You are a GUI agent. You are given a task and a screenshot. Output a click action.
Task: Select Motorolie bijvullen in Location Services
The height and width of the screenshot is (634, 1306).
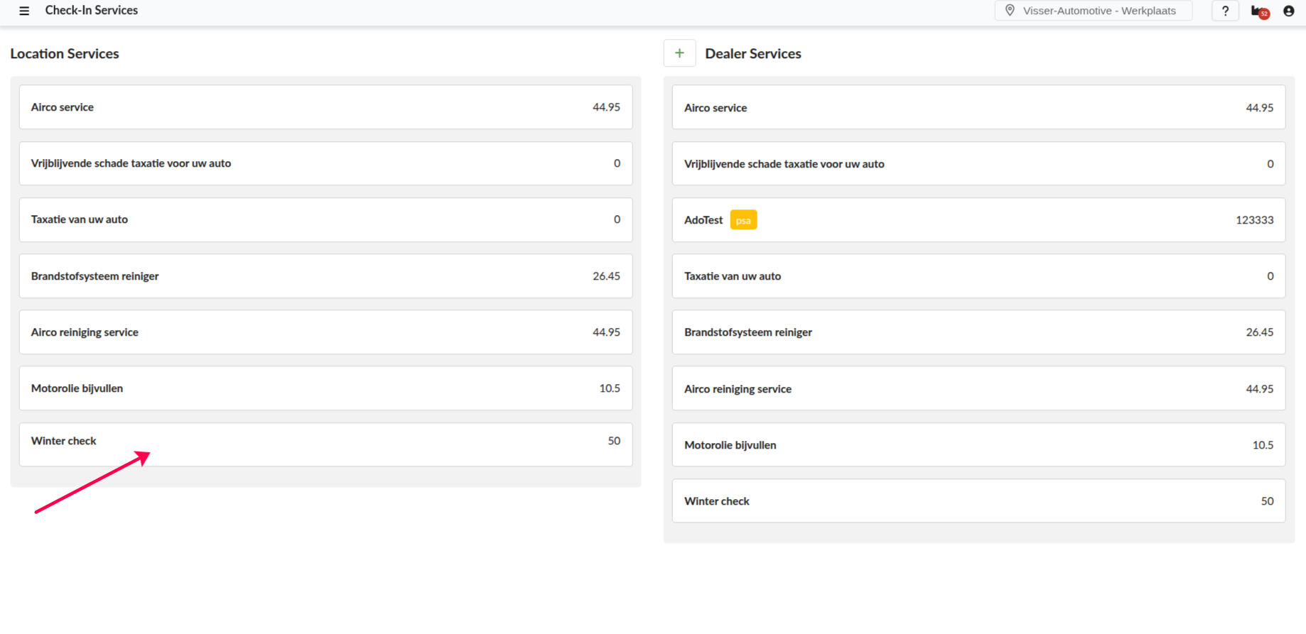tap(325, 388)
